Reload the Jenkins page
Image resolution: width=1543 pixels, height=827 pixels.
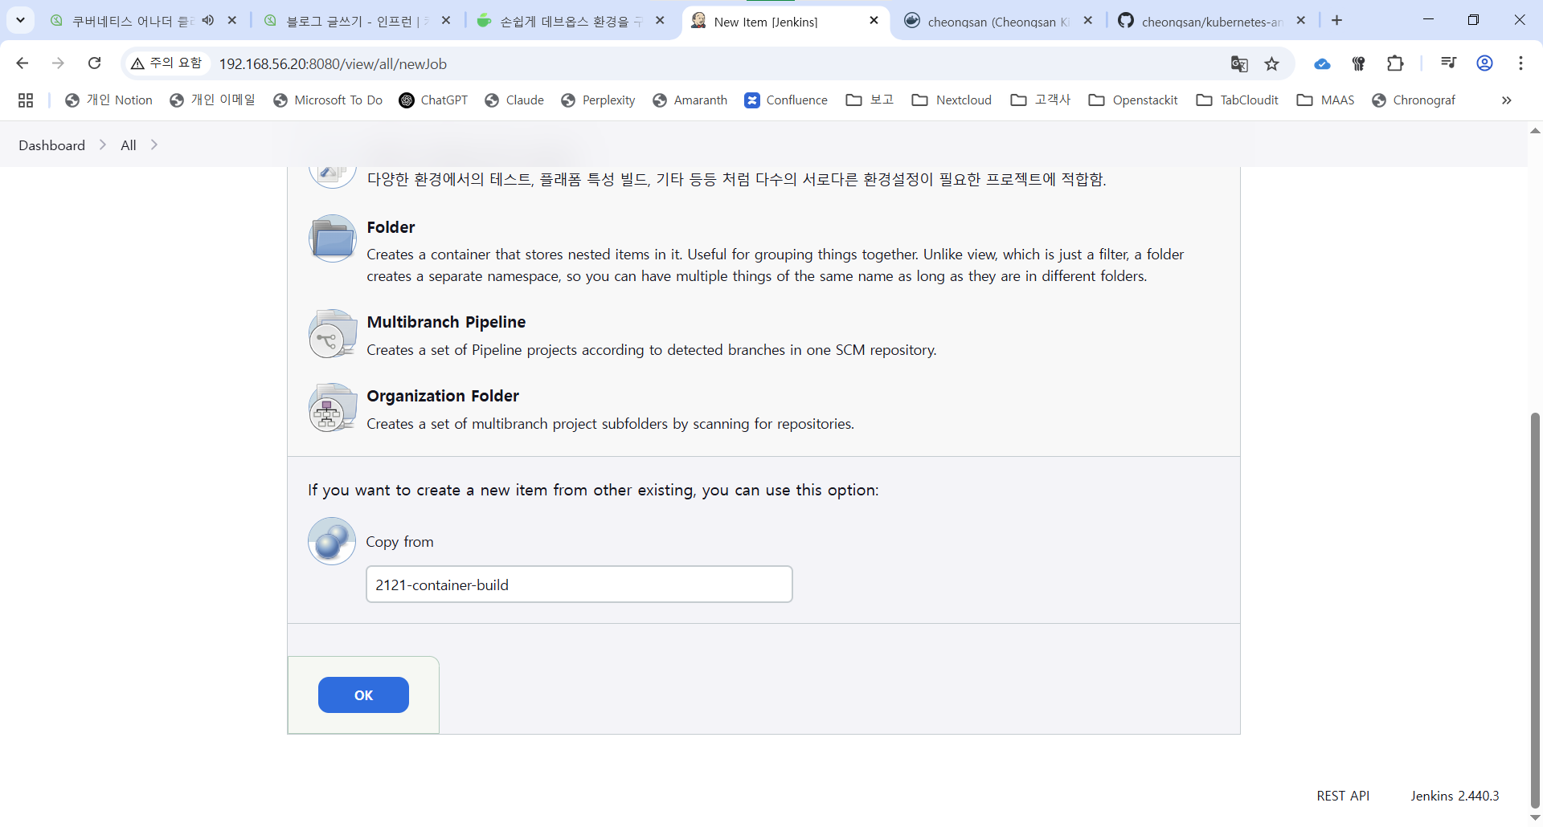pyautogui.click(x=94, y=63)
